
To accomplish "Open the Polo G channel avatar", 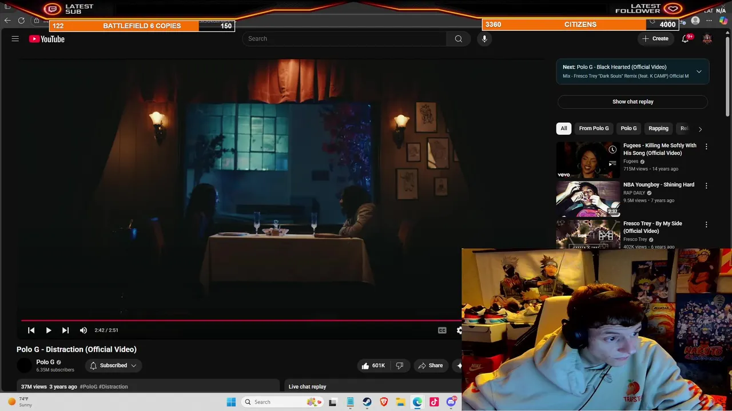I will coord(24,365).
